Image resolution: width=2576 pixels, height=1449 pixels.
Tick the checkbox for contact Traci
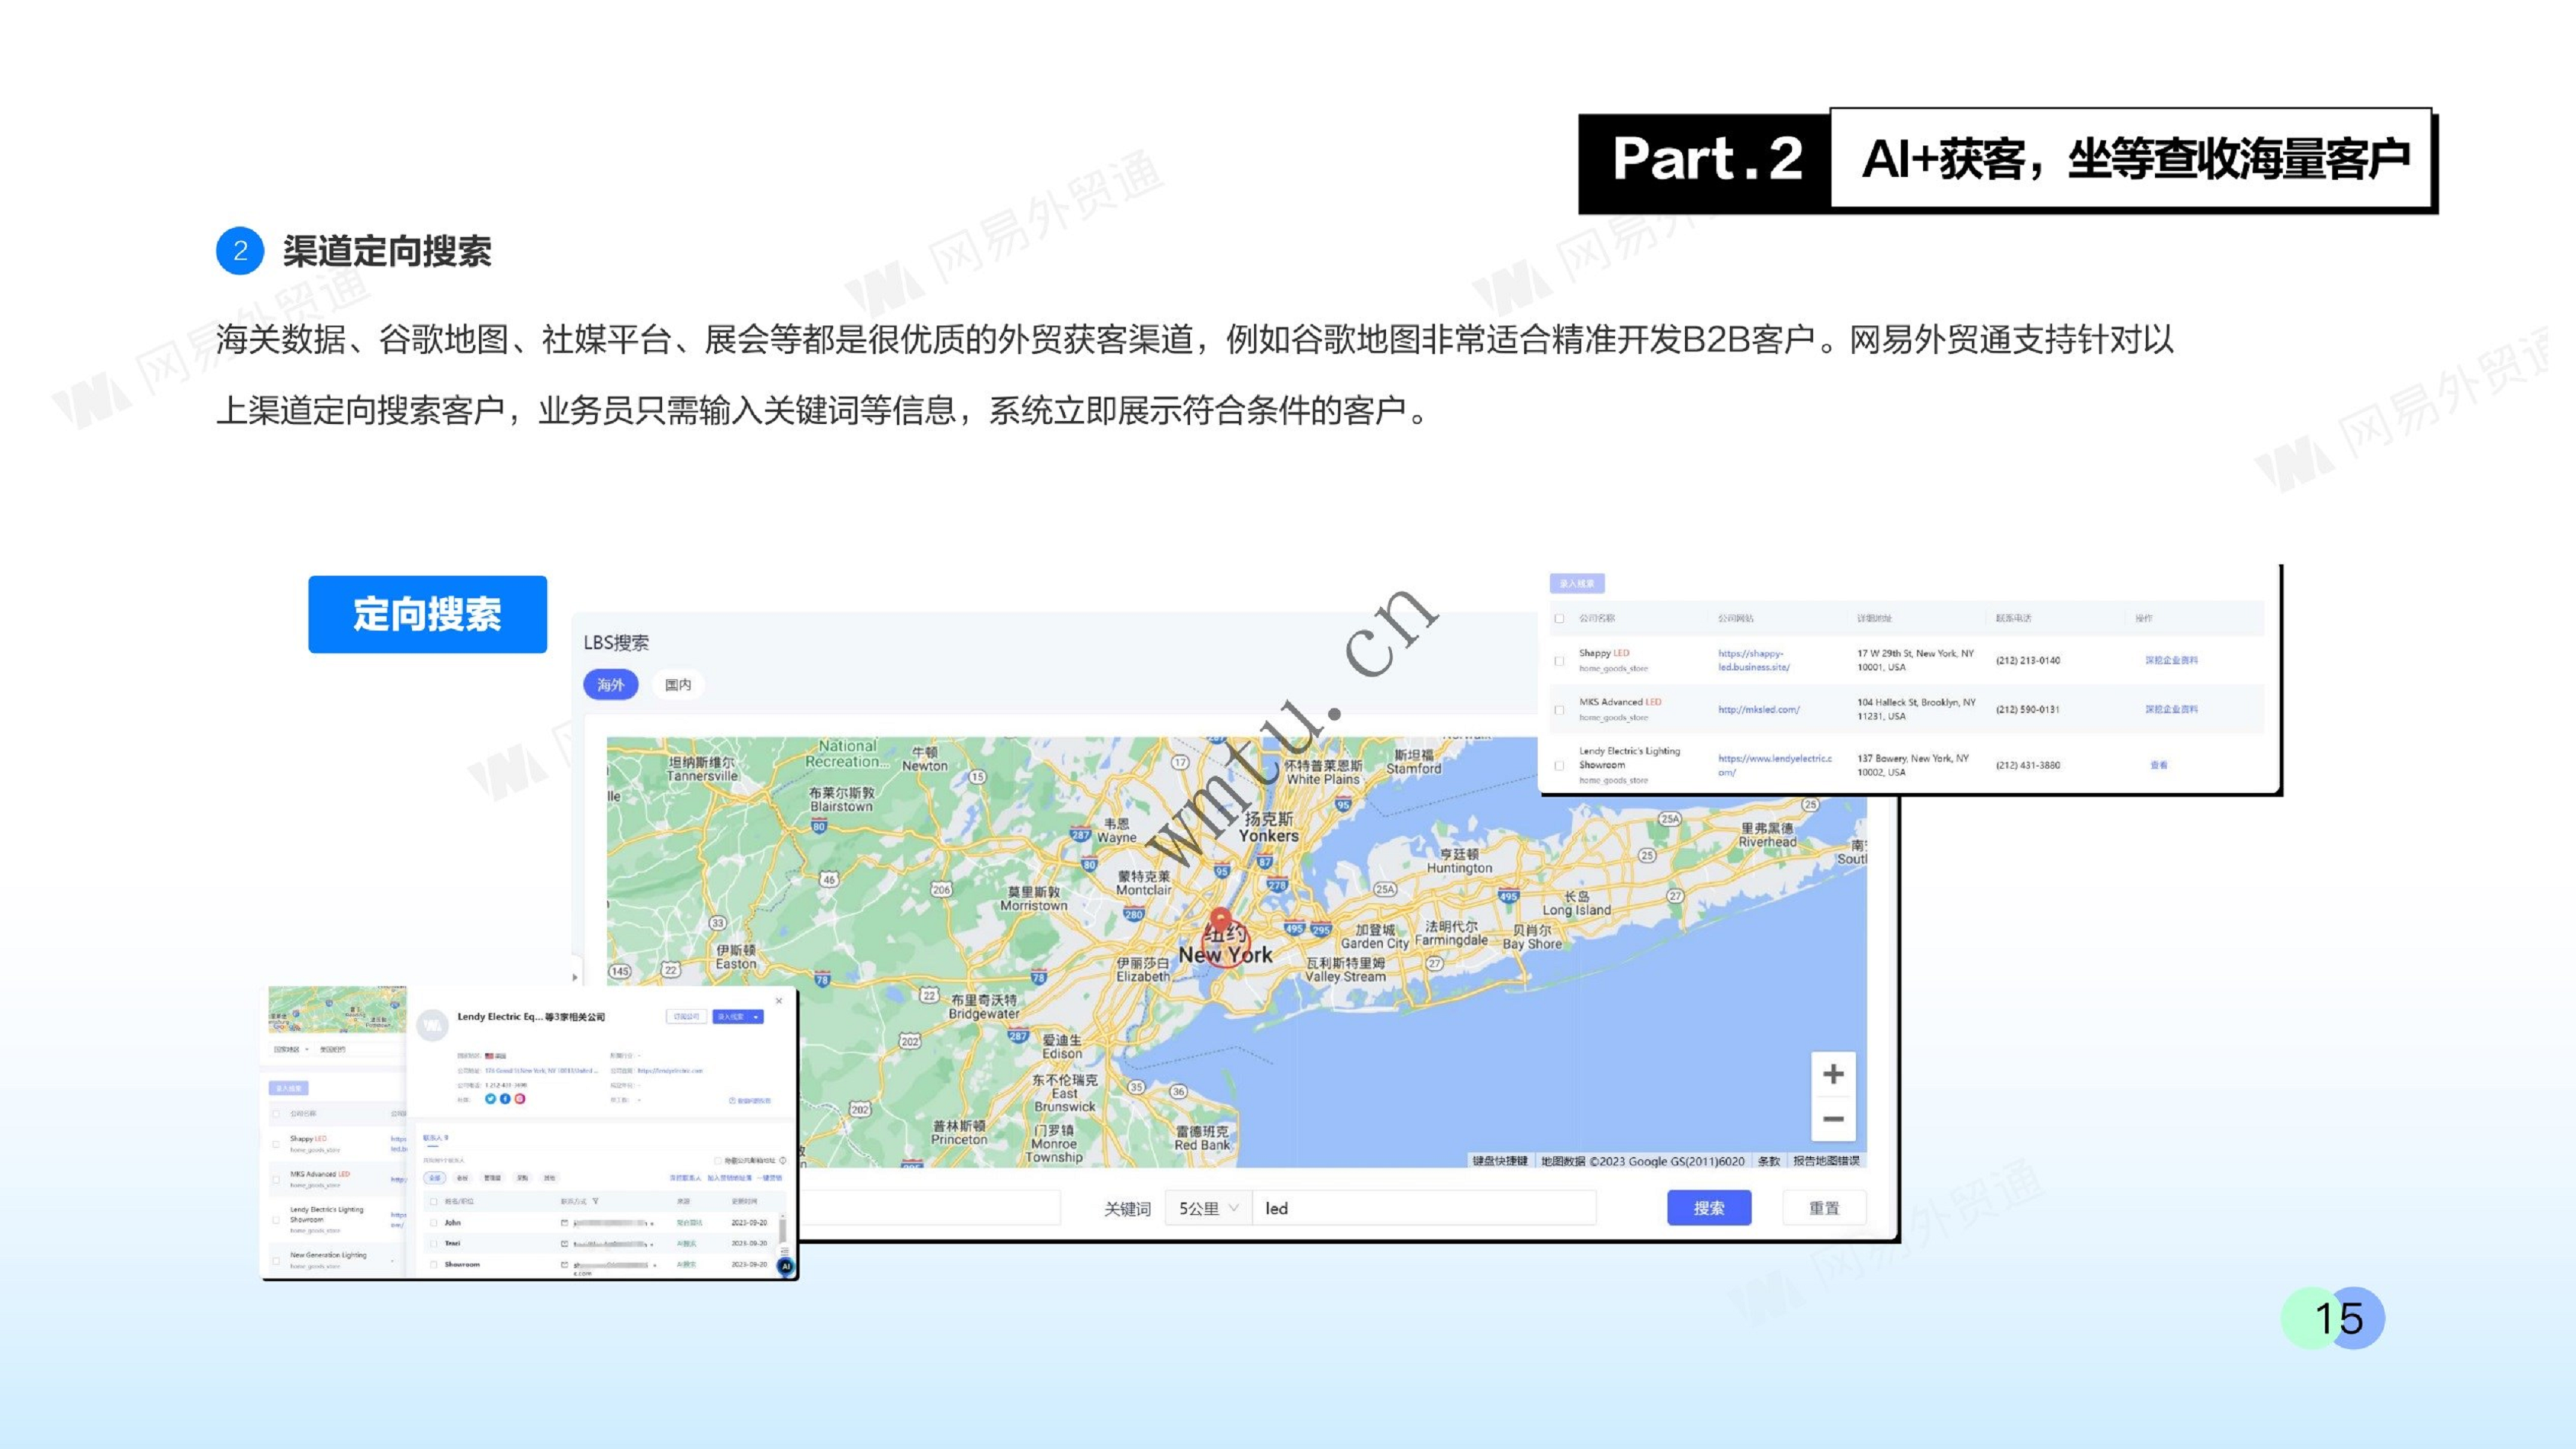[434, 1244]
